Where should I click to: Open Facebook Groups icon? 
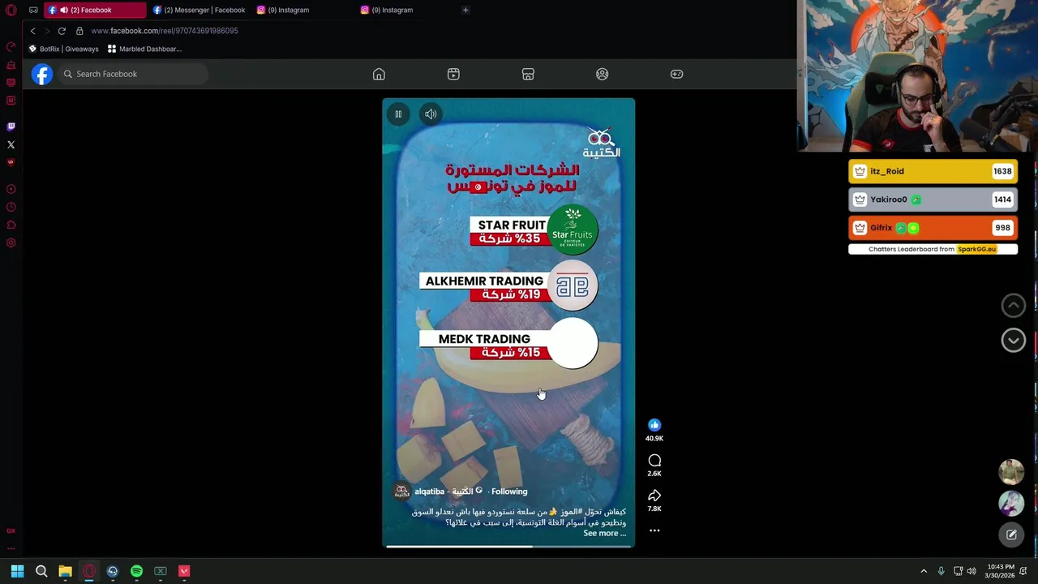[602, 74]
